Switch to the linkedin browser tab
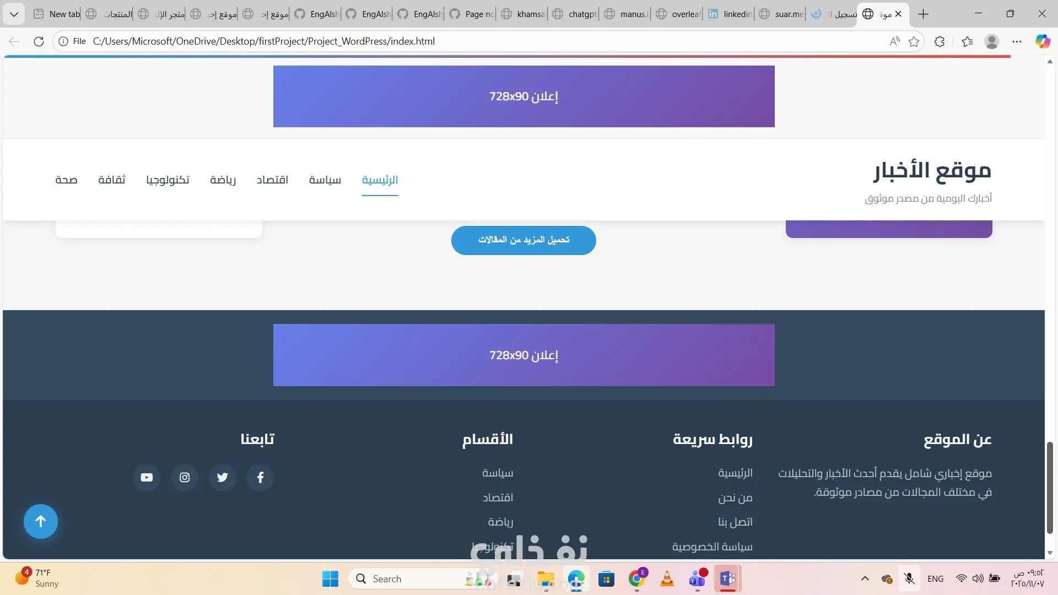 730,14
